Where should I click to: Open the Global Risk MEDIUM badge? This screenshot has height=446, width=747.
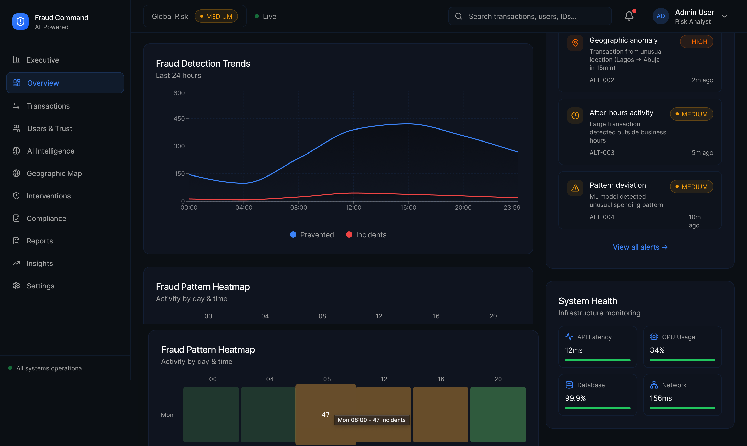216,16
